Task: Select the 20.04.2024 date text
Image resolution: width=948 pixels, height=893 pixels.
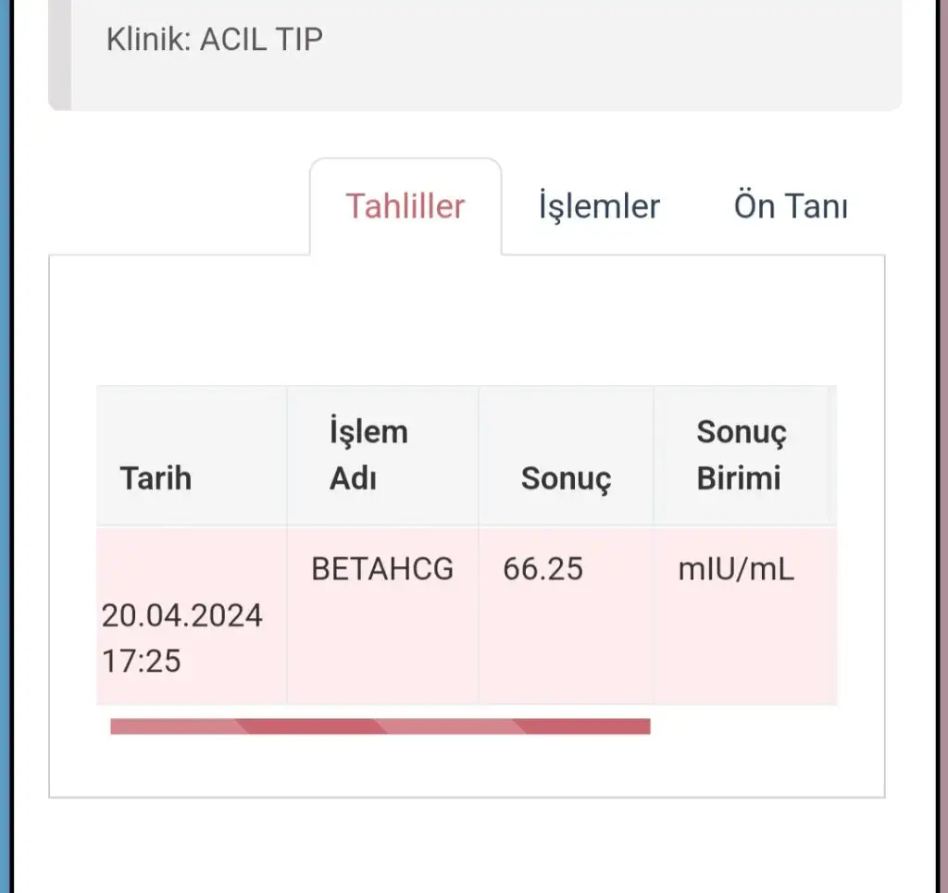Action: pos(182,615)
